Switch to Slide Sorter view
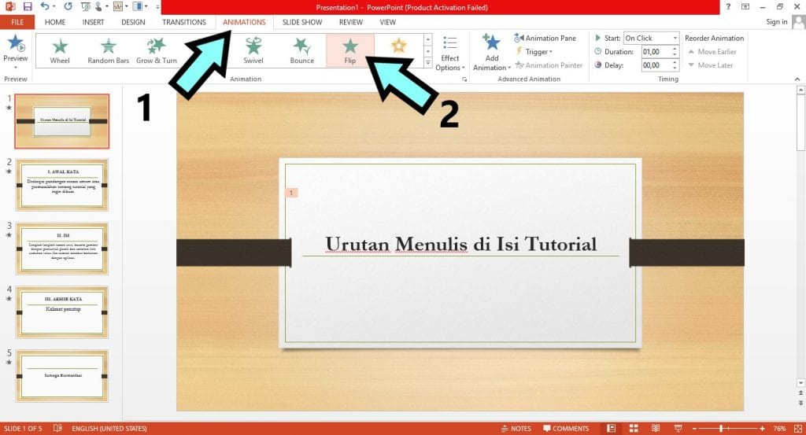806x435 pixels. tap(634, 429)
